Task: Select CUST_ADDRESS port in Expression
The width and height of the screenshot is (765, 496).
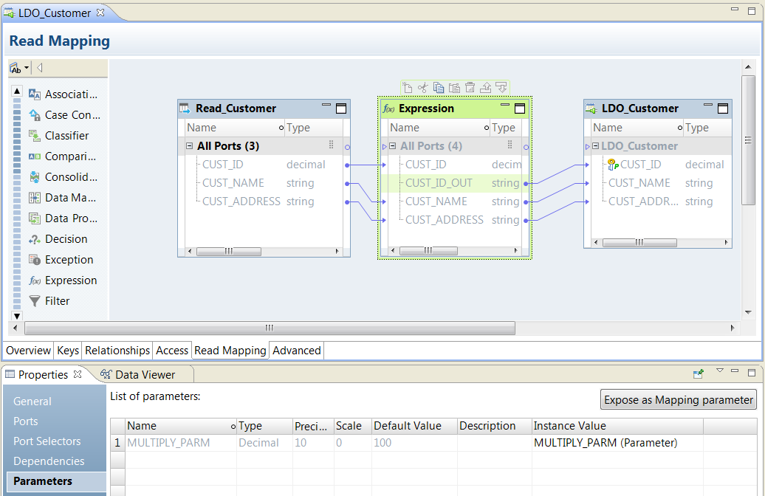Action: [x=445, y=221]
